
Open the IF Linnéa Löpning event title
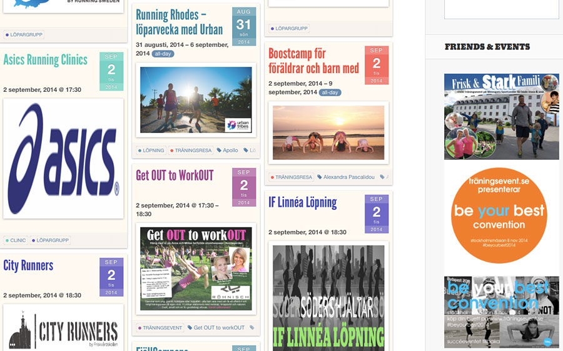click(303, 202)
